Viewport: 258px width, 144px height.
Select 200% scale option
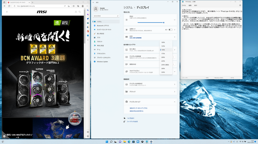(x=166, y=57)
